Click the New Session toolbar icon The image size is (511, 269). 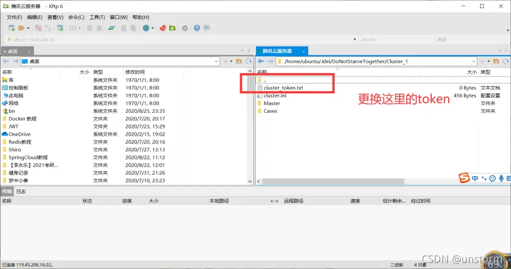coord(11,28)
